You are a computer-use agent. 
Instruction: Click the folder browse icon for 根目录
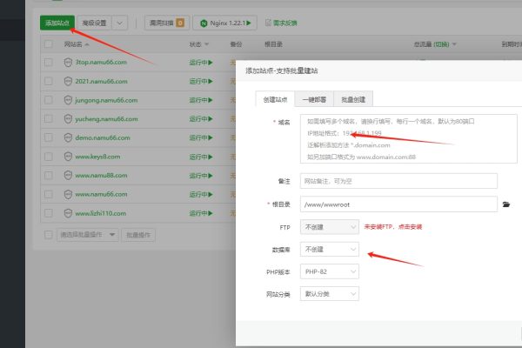(x=506, y=204)
